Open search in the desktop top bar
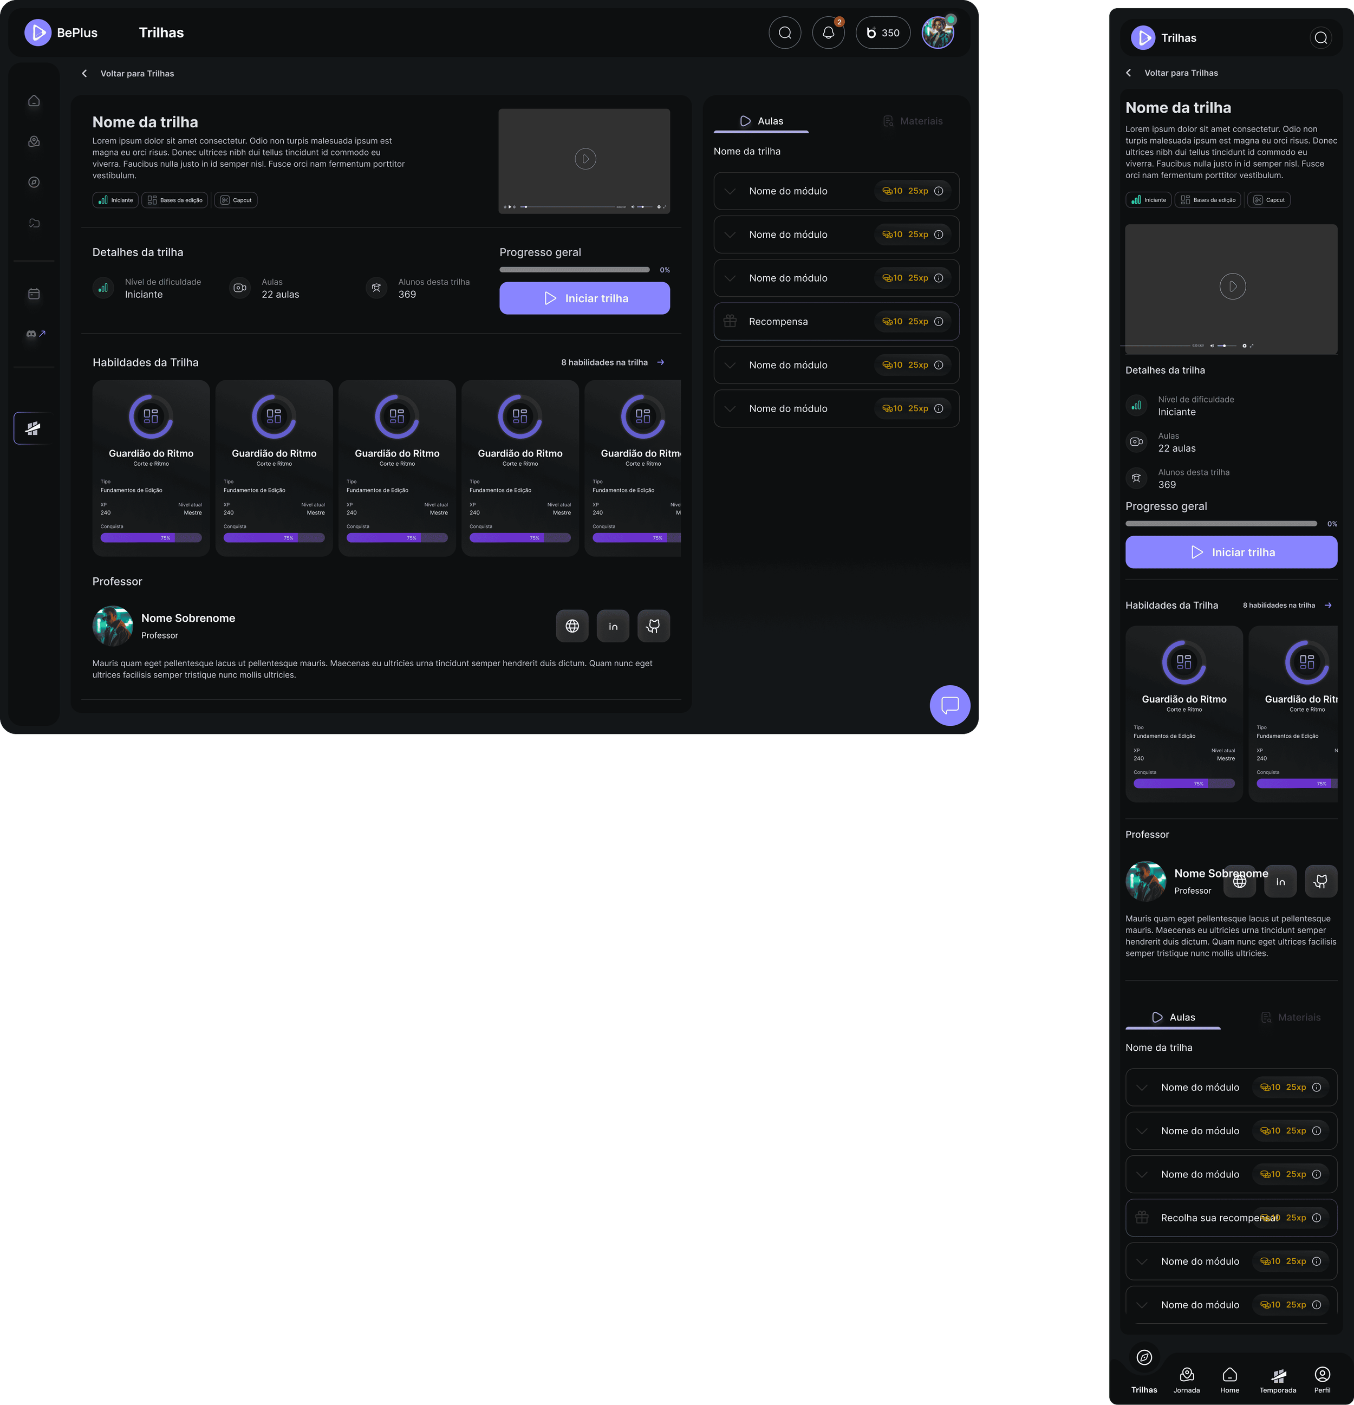 click(x=785, y=33)
